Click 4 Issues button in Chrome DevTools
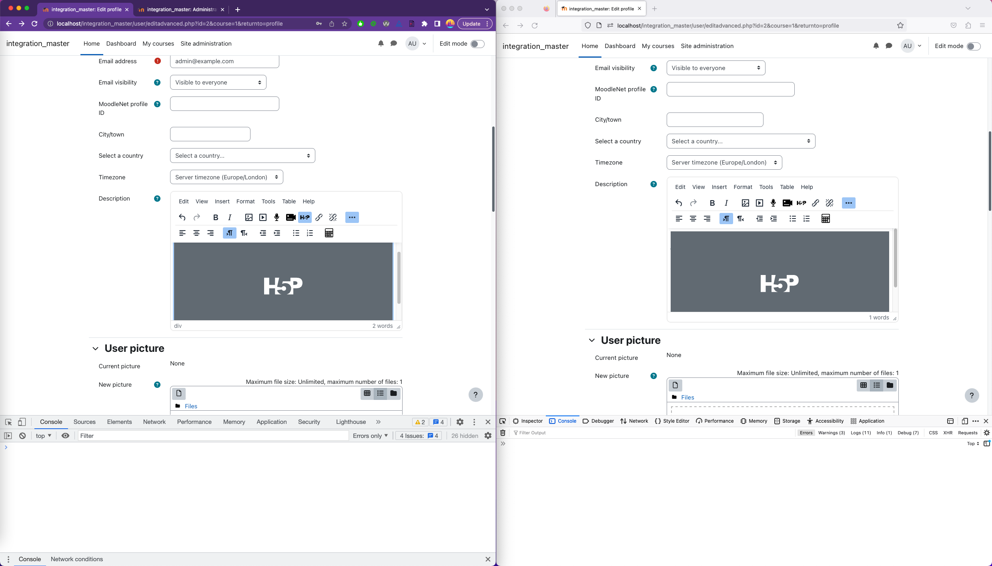Viewport: 992px width, 566px height. [x=419, y=436]
